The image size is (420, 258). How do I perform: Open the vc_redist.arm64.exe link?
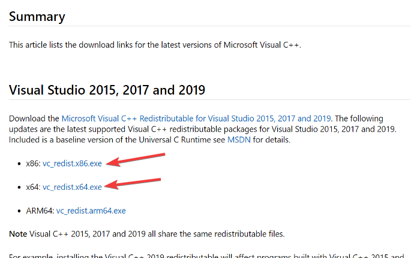tap(91, 211)
